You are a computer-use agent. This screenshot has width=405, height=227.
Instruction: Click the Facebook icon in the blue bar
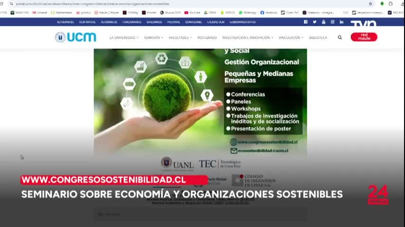(x=305, y=22)
